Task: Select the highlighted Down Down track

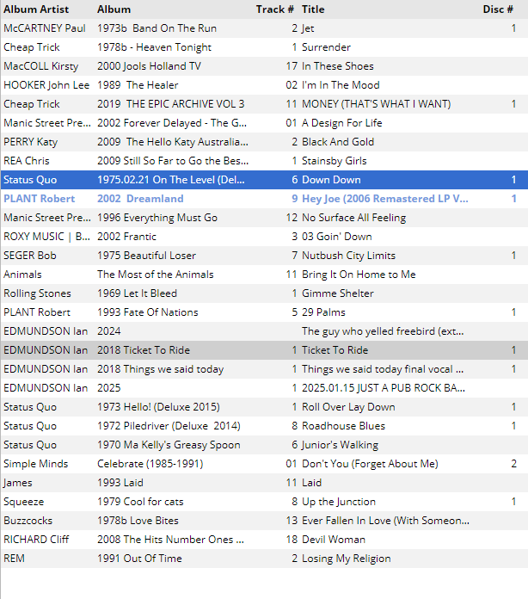Action: tap(331, 180)
